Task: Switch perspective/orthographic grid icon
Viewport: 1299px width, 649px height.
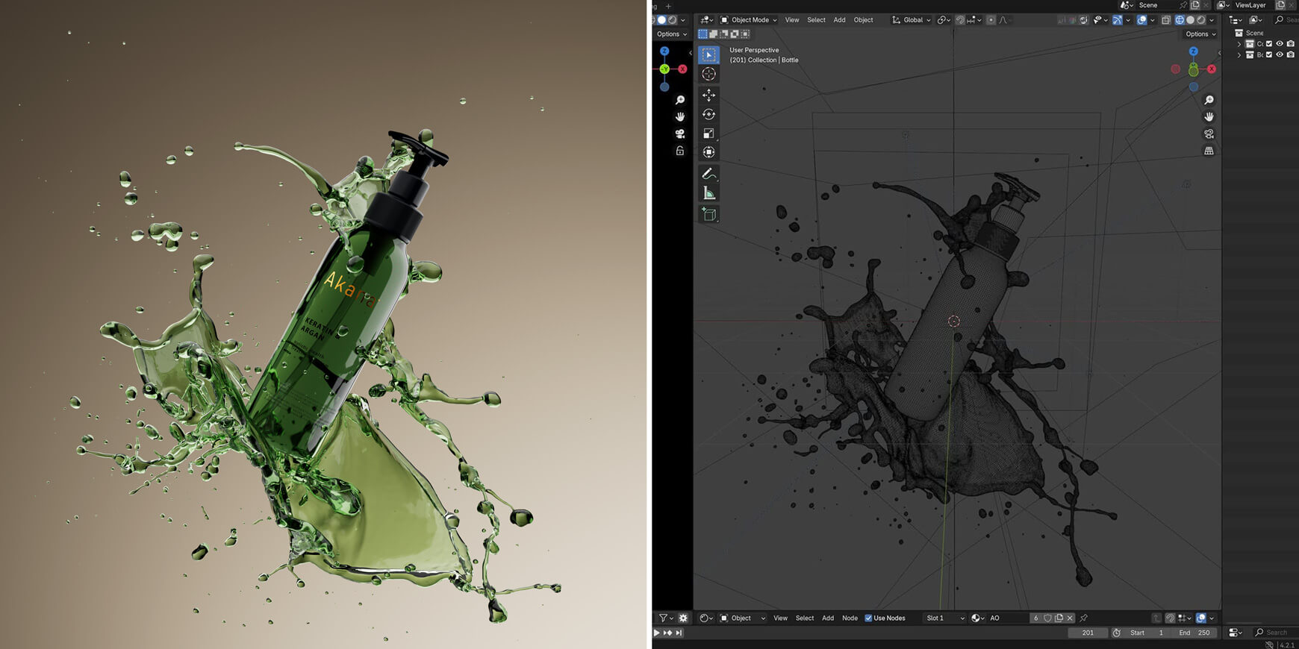Action: tap(1209, 151)
